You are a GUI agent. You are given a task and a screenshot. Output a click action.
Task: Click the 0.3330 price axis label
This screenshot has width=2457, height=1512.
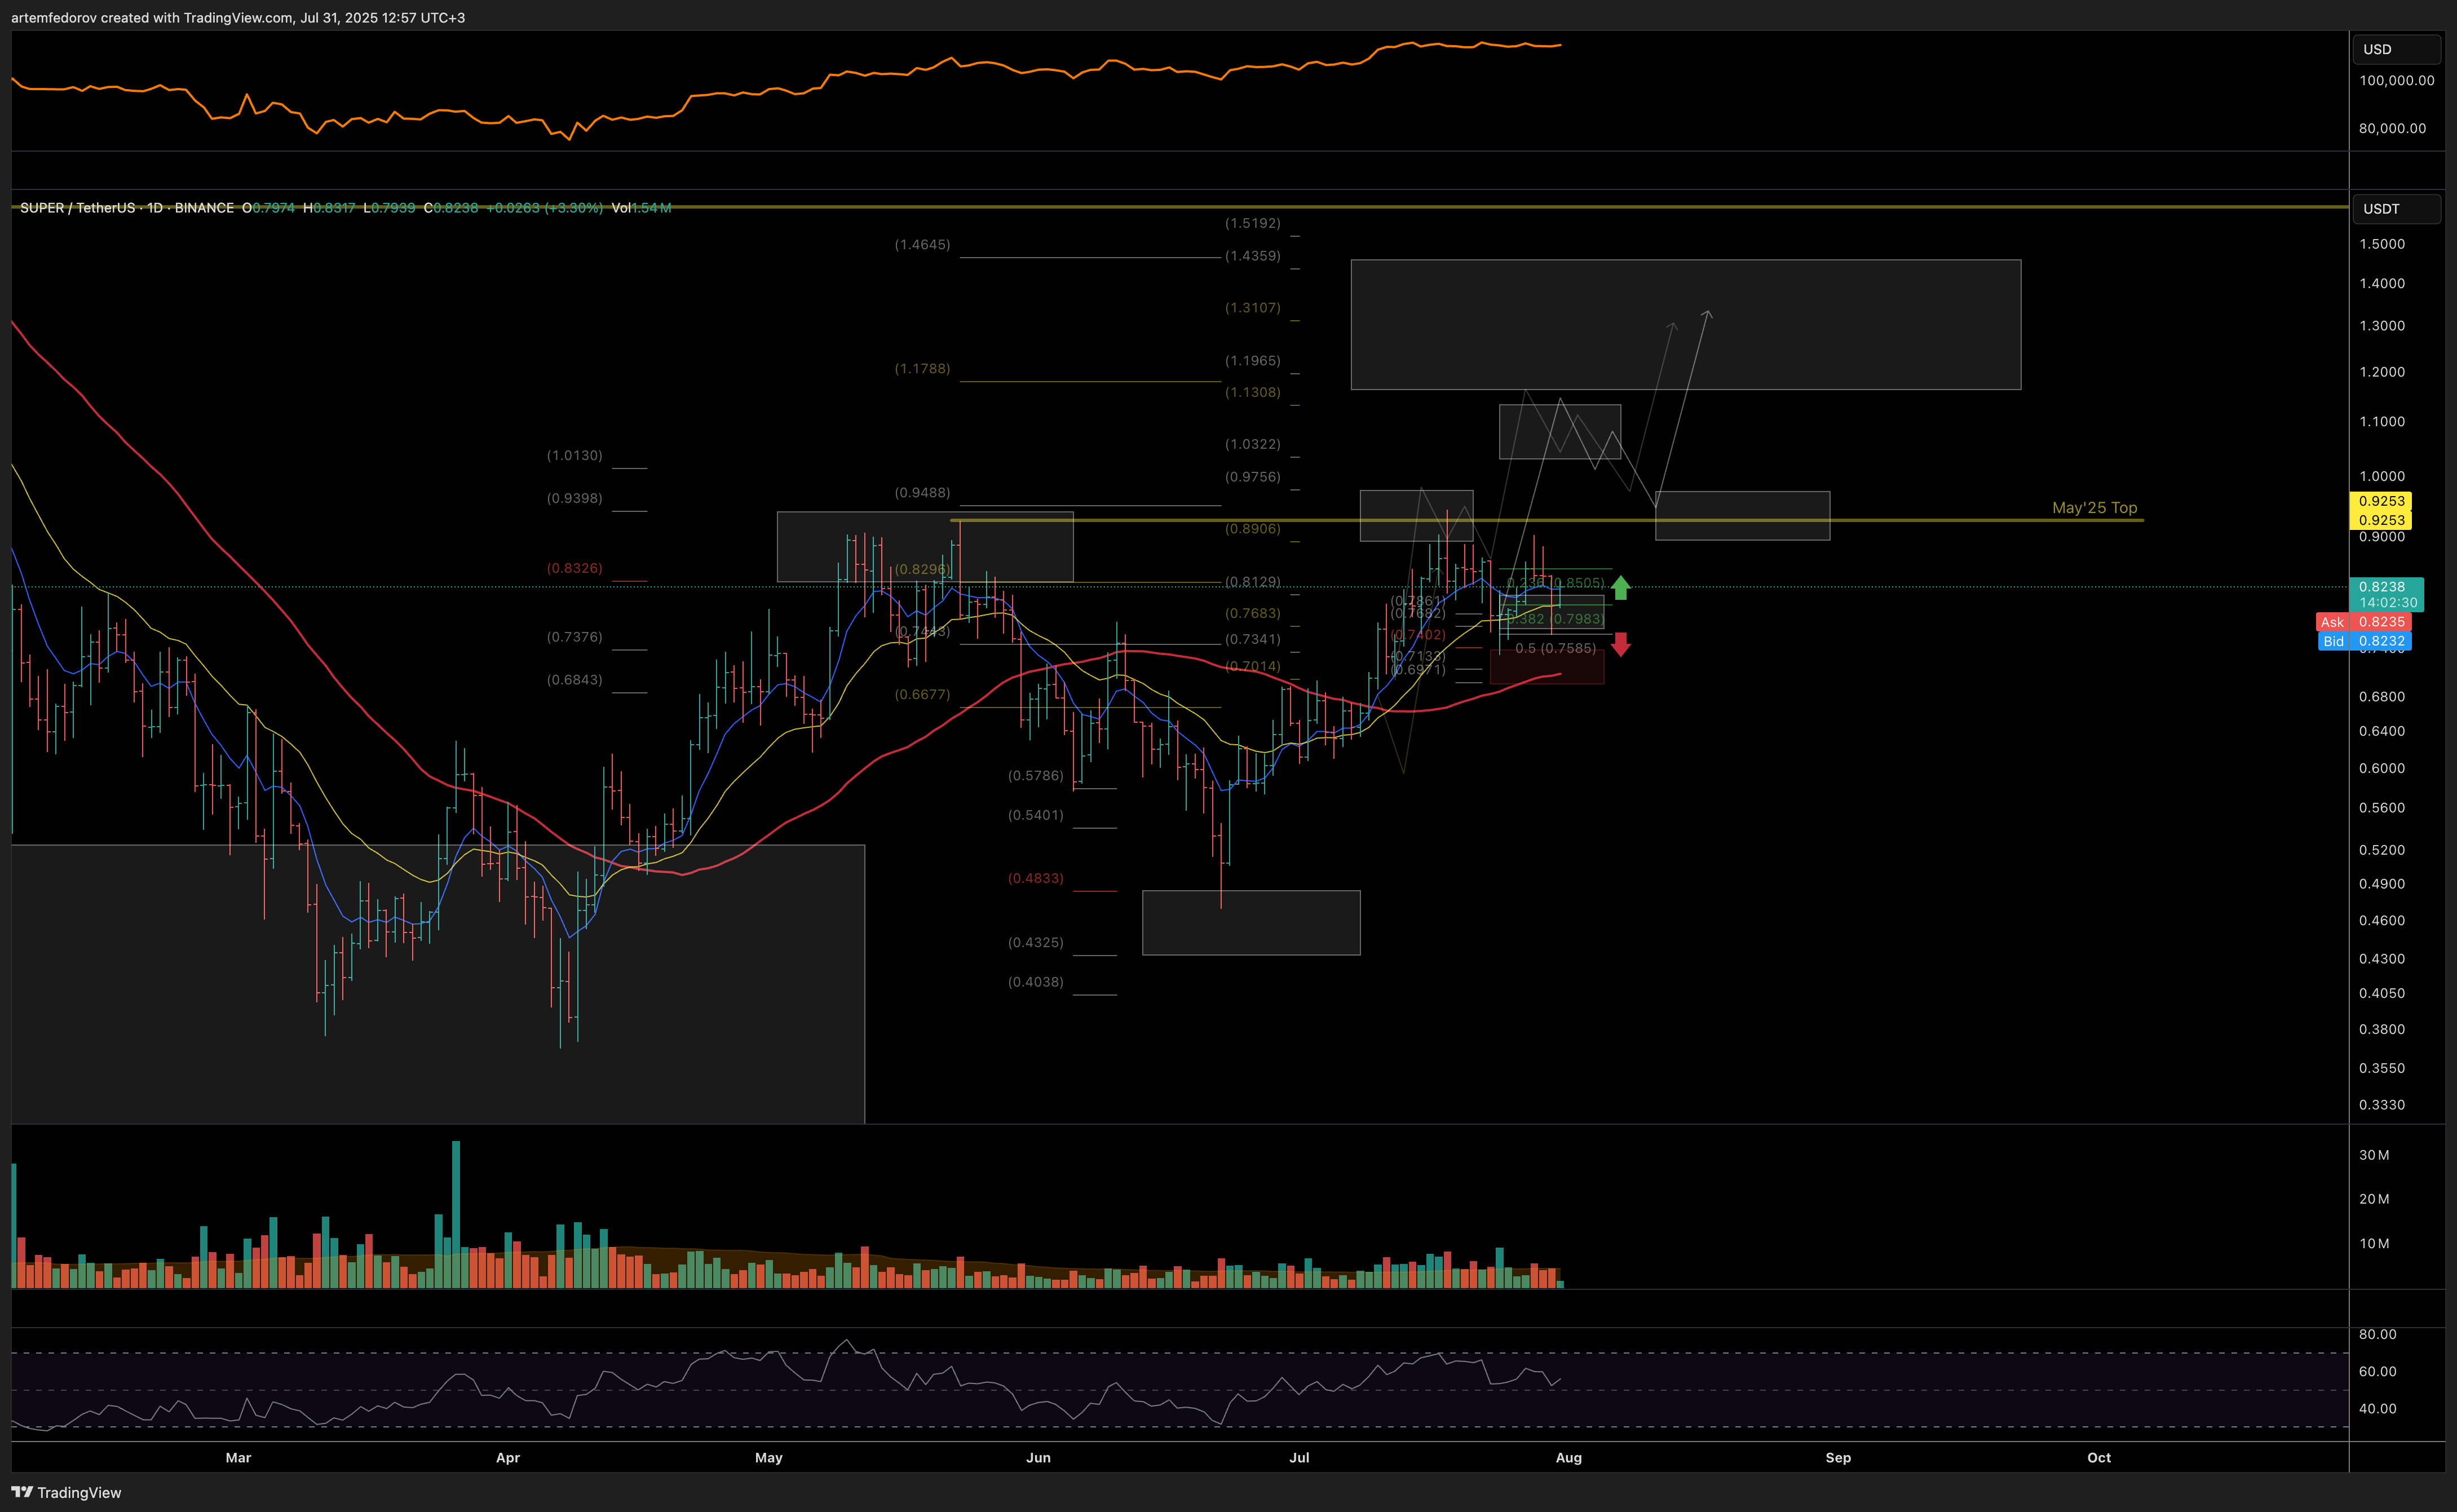pos(2381,1105)
